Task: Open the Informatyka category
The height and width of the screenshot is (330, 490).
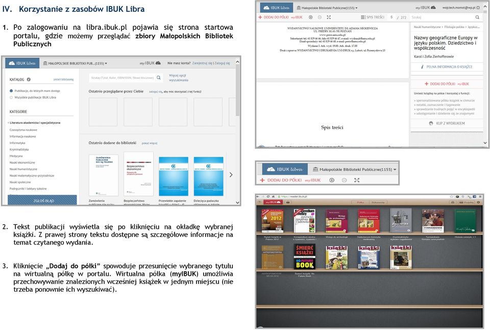Action: pyautogui.click(x=17, y=143)
